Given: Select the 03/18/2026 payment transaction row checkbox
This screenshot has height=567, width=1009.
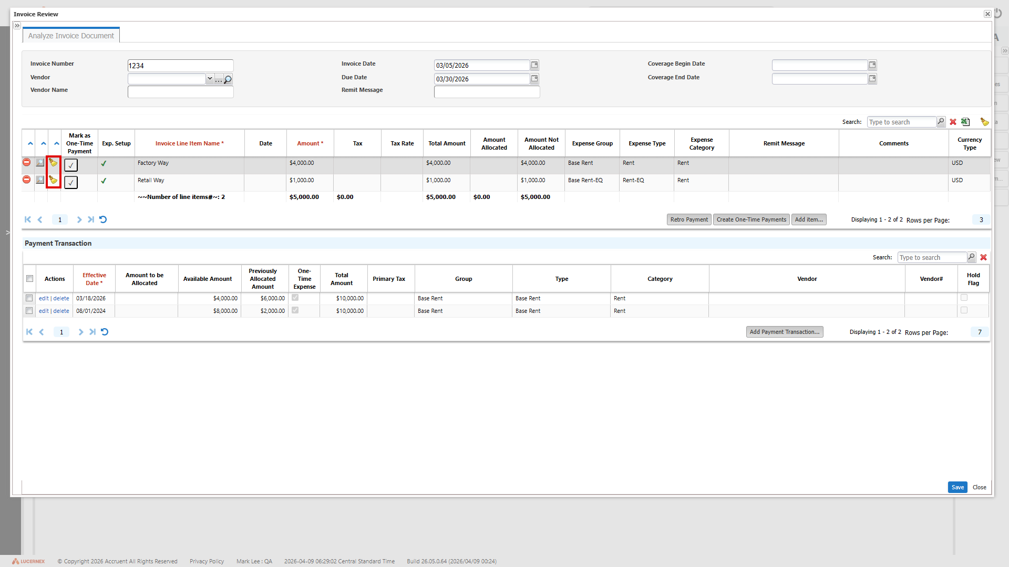Looking at the screenshot, I should (29, 298).
